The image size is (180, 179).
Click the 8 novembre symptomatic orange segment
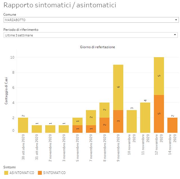point(104,125)
